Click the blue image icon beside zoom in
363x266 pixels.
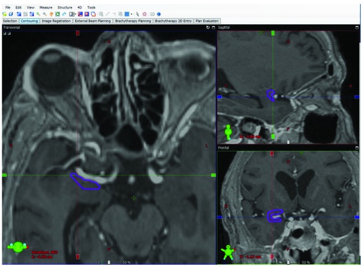pyautogui.click(x=32, y=14)
